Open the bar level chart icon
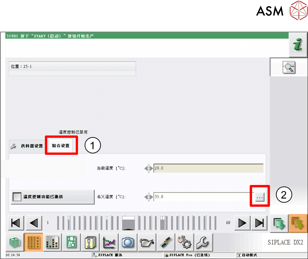 (52, 242)
